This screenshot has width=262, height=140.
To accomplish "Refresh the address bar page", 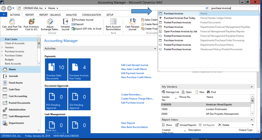I will pyautogui.click(x=207, y=8).
